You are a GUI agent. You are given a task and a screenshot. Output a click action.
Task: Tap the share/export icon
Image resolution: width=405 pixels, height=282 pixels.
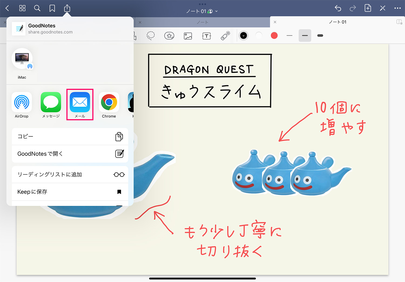(67, 8)
